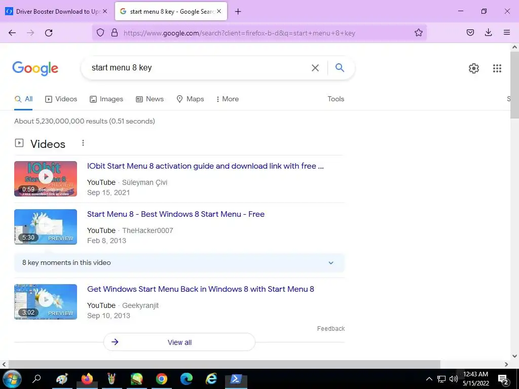Expand 8 key moments in this video
519x389 pixels.
(179, 263)
